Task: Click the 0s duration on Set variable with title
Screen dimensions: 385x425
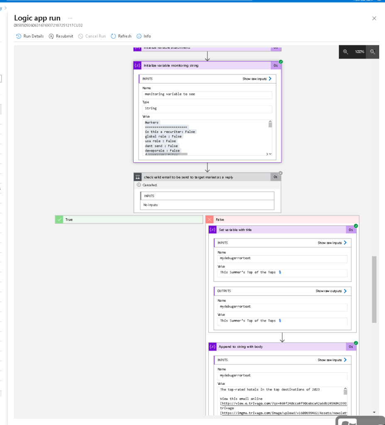Action: (x=351, y=230)
